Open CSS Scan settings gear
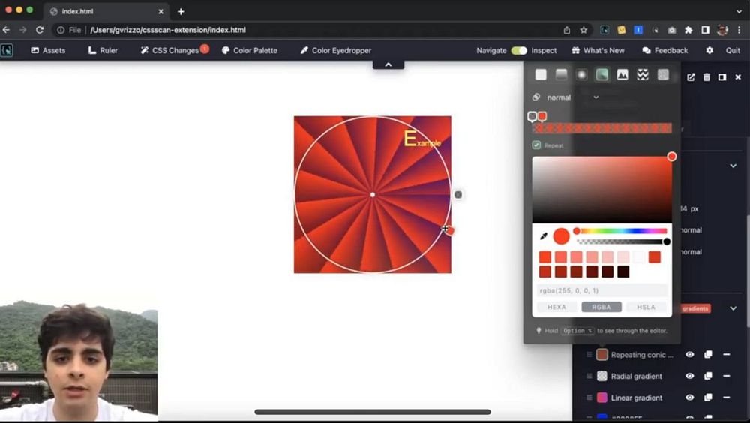The height and width of the screenshot is (423, 750). pos(709,50)
